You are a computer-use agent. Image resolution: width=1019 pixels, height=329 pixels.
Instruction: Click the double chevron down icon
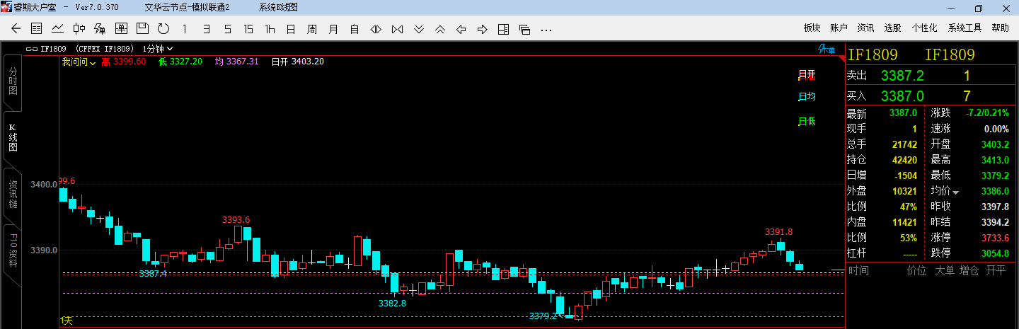pyautogui.click(x=418, y=29)
